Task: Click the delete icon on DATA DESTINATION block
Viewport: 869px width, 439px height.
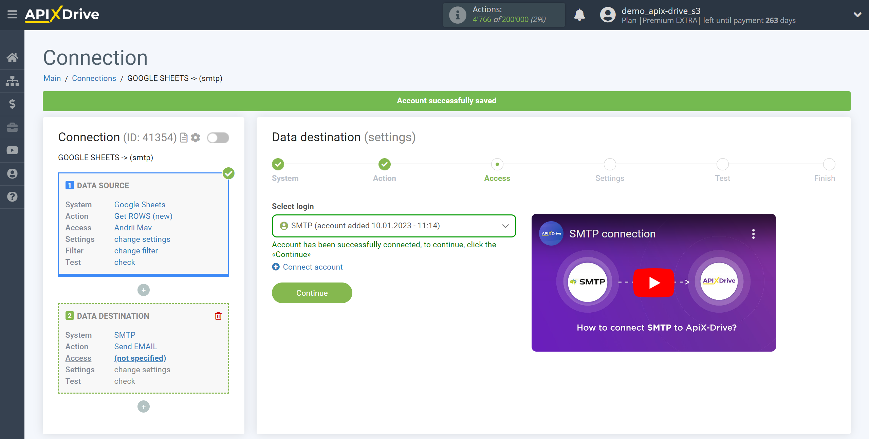Action: pos(218,316)
